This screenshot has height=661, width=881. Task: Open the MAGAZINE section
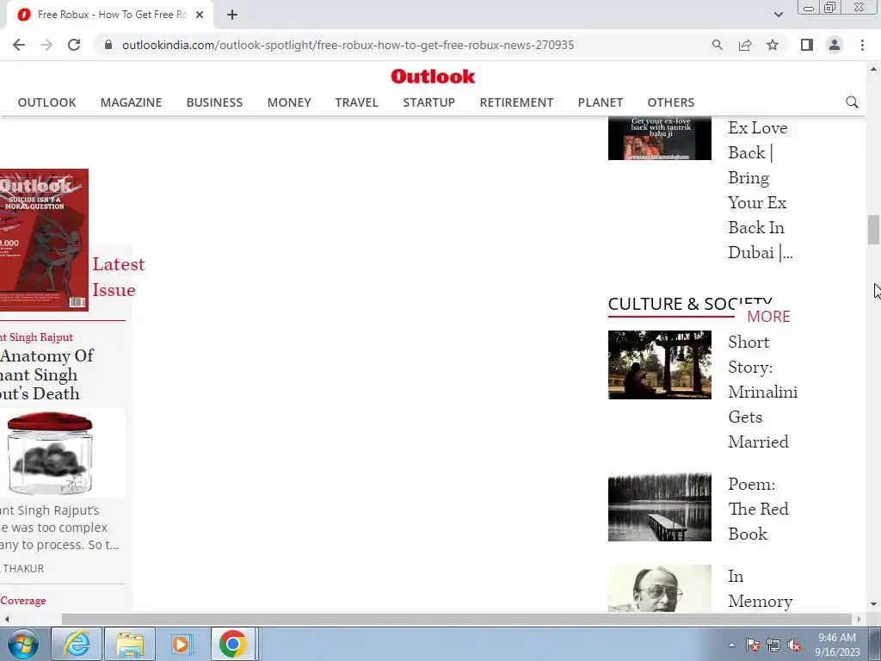tap(131, 102)
